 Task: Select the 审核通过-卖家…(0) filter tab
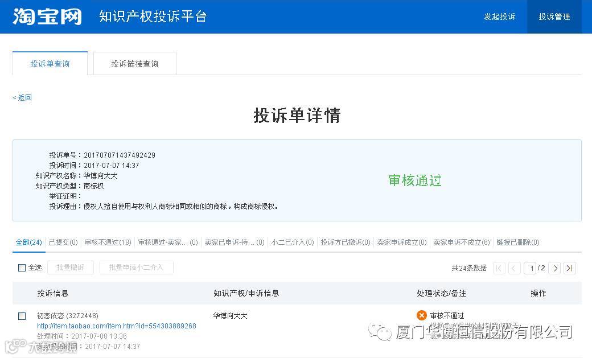point(168,242)
